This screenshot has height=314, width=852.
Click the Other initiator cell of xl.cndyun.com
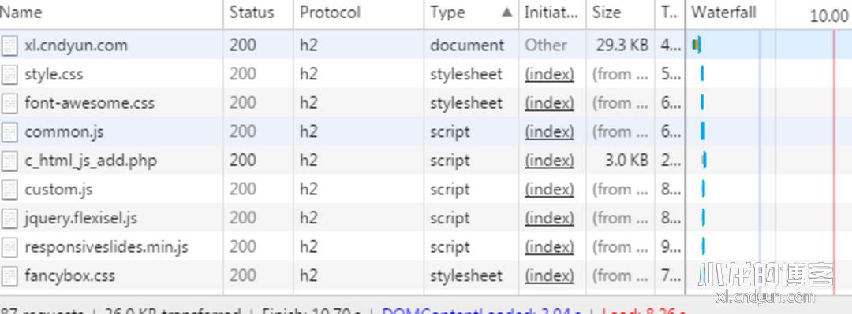[546, 45]
